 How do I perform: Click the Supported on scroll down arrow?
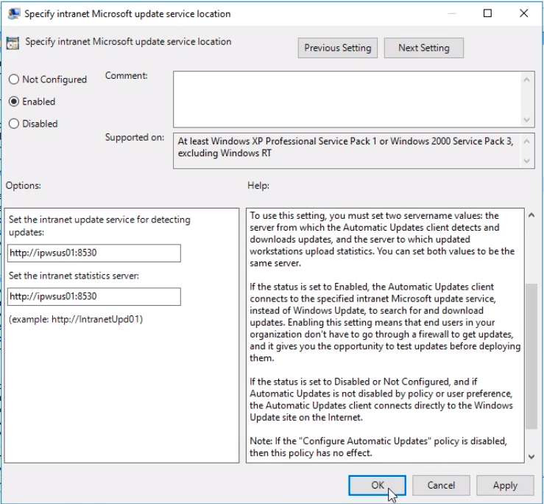click(x=526, y=161)
